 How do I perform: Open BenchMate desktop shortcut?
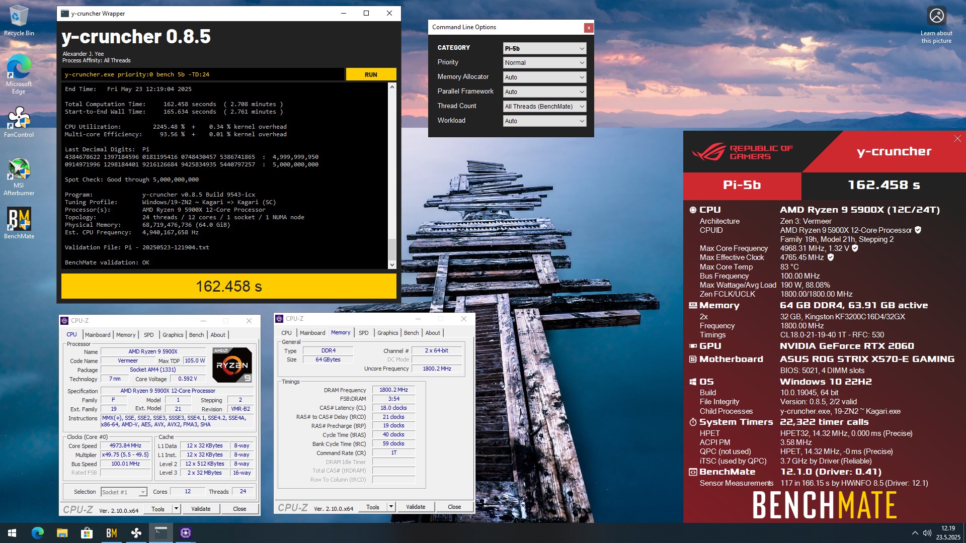[x=19, y=223]
